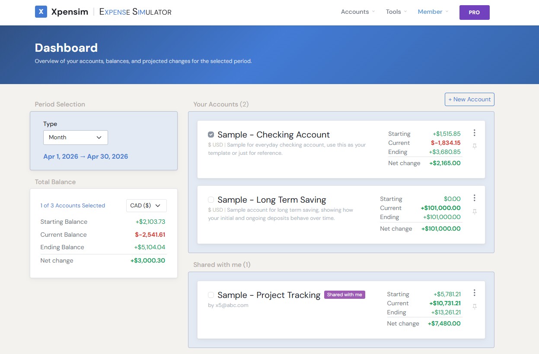
Task: Open the Sample - Long Term Saving title
Action: (x=272, y=200)
